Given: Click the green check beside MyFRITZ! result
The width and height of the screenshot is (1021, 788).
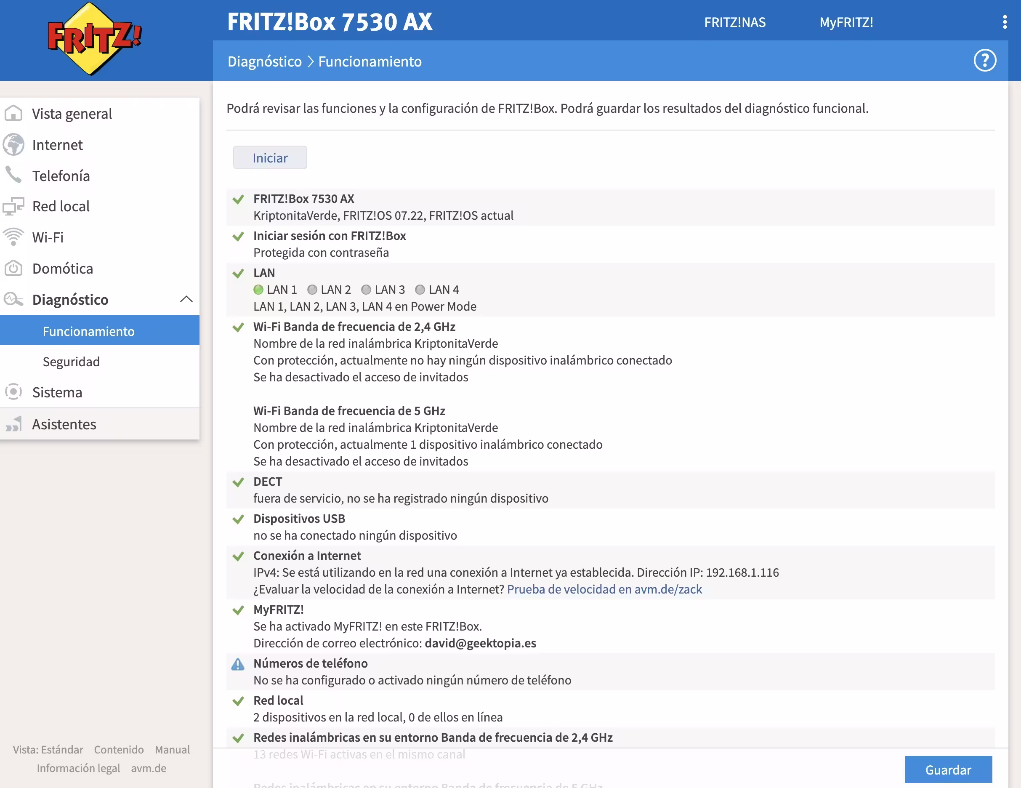Looking at the screenshot, I should (239, 610).
